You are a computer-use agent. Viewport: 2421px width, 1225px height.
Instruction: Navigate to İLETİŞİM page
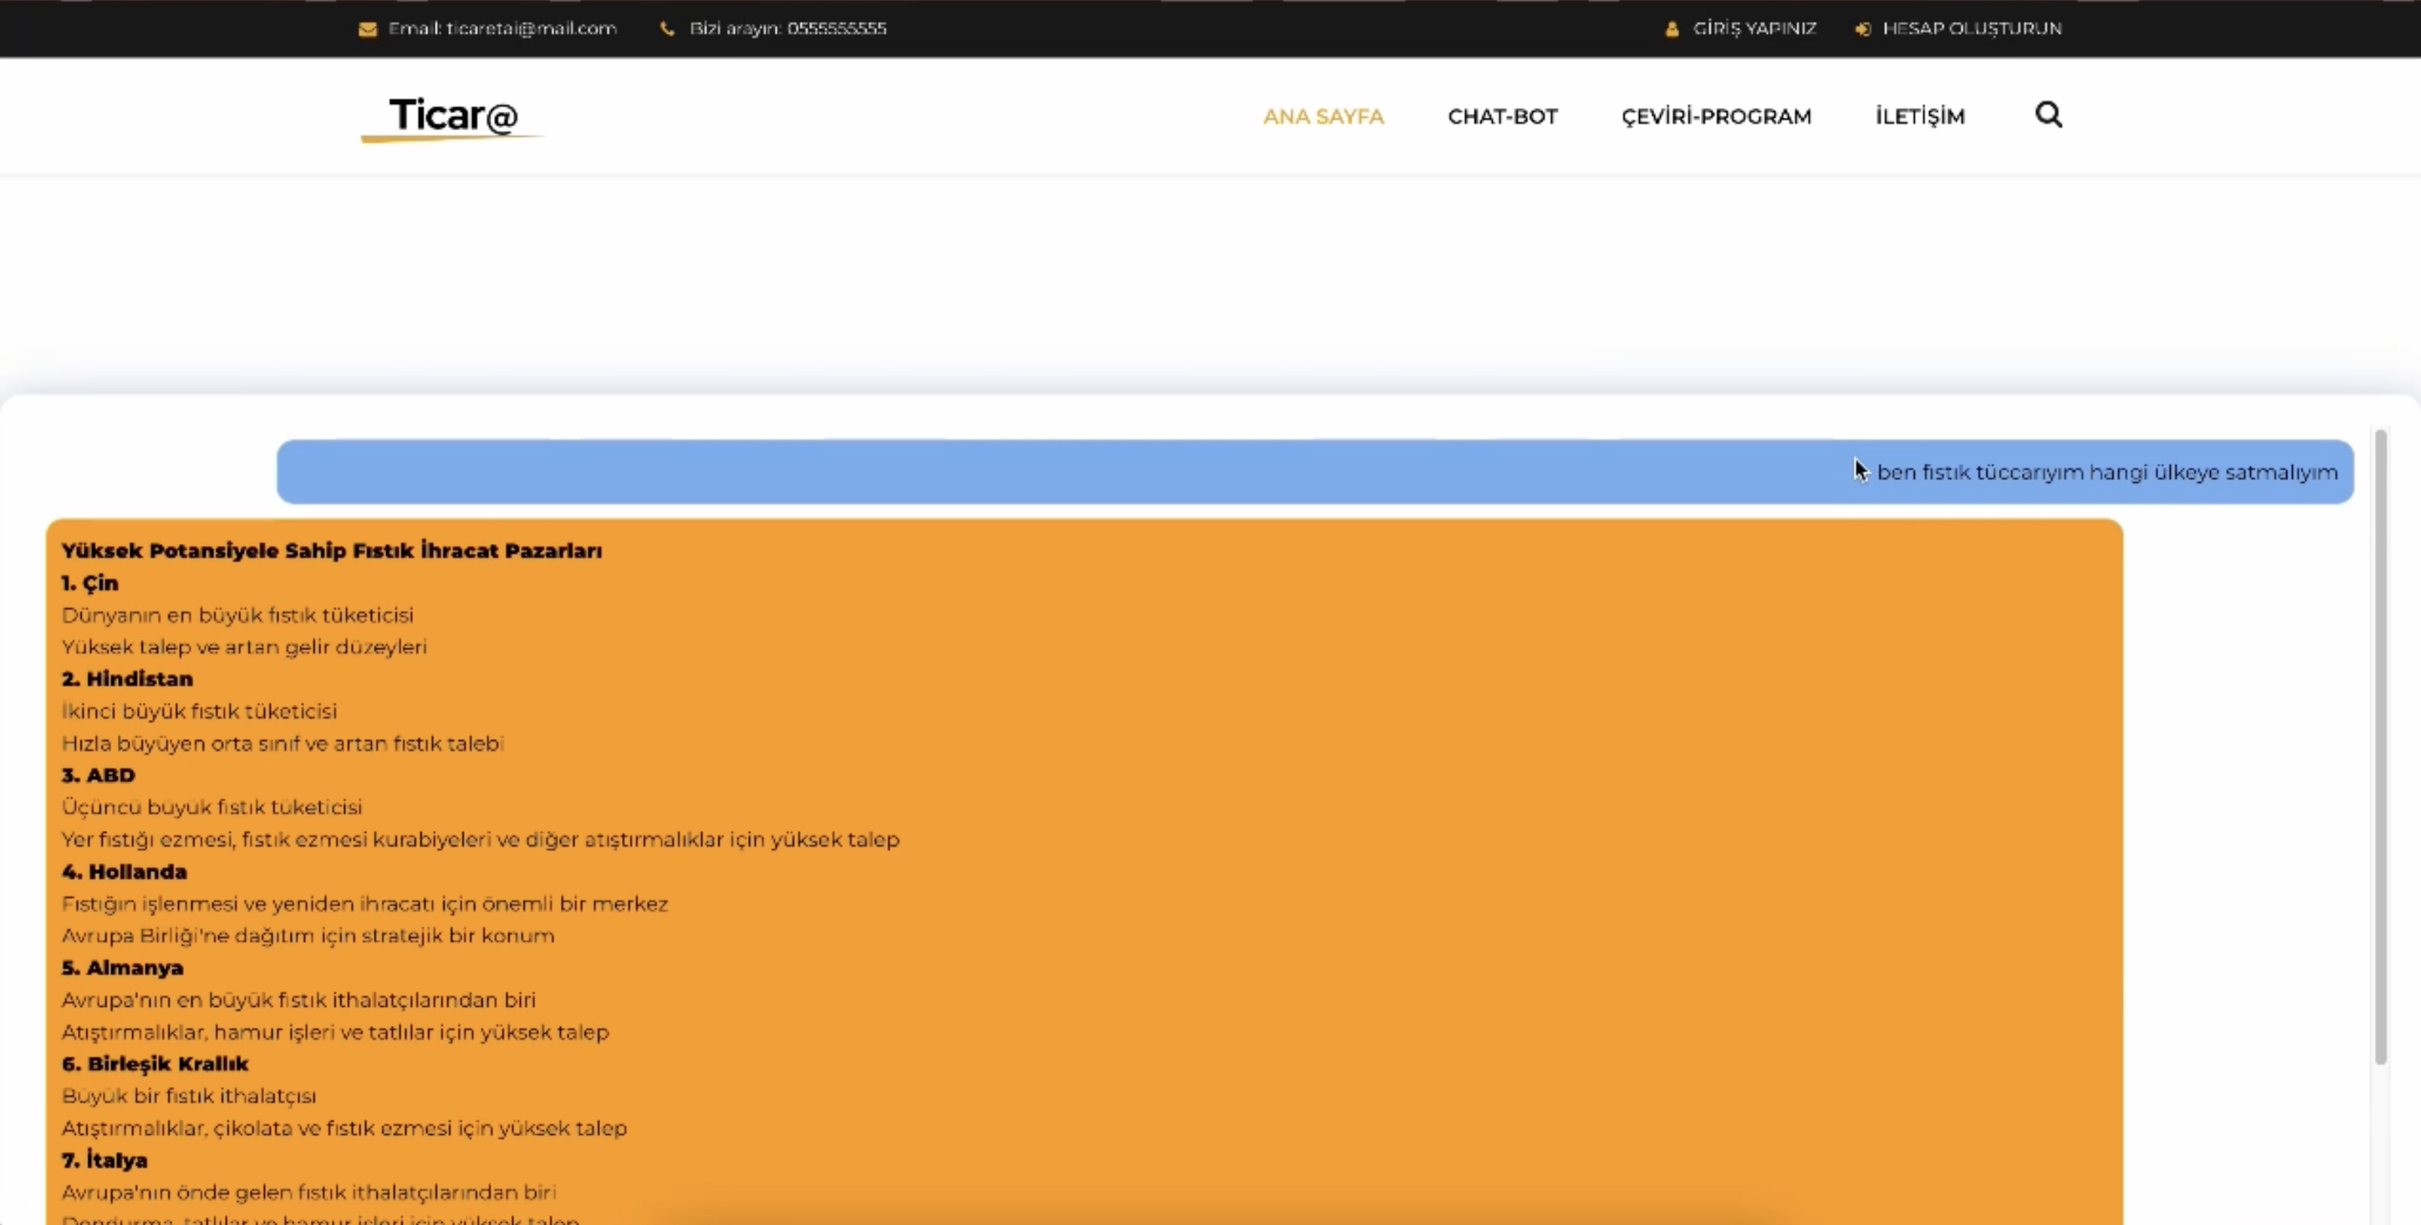pyautogui.click(x=1919, y=116)
